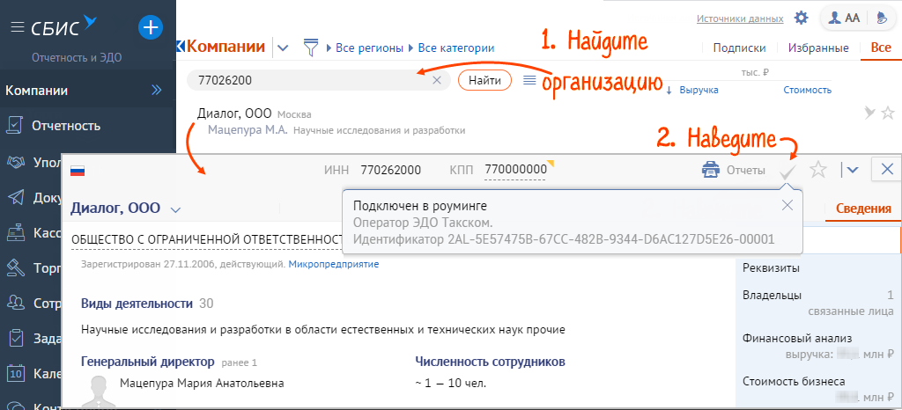The image size is (902, 410).
Task: Expand the Компании header dropdown arrow
Action: click(283, 48)
